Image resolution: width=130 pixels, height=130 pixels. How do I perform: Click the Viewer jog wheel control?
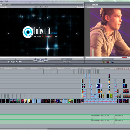66,59
